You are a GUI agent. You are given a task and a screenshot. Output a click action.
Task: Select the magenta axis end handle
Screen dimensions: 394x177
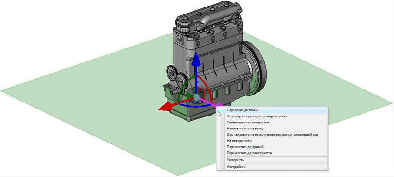(220, 105)
